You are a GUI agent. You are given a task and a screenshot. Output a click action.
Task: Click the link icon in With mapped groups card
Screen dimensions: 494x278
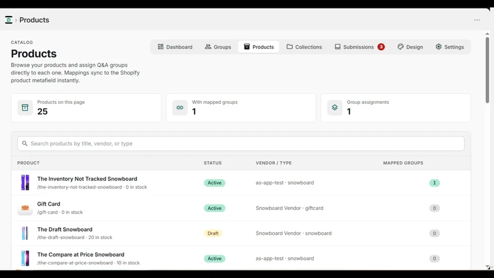[x=180, y=107]
